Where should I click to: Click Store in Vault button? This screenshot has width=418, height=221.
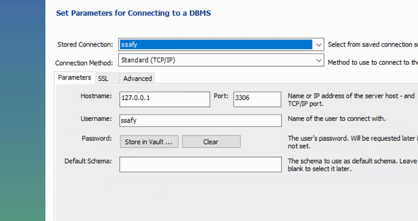coord(149,142)
